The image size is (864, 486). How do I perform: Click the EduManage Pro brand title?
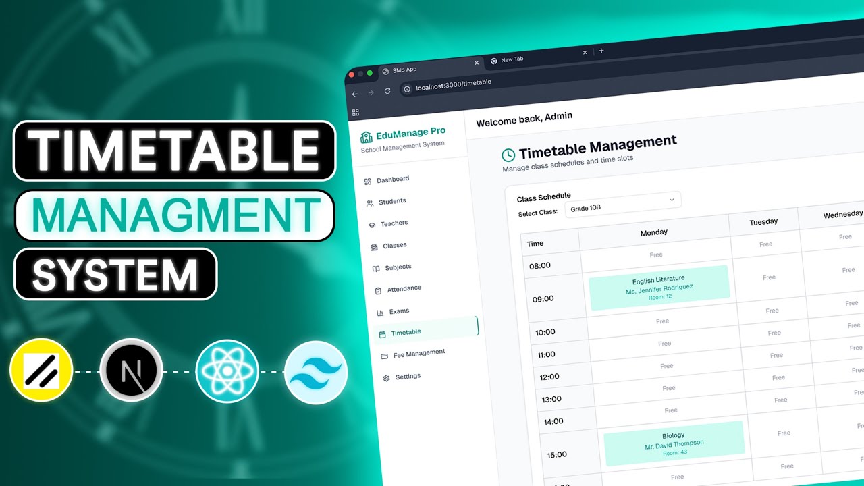coord(411,132)
